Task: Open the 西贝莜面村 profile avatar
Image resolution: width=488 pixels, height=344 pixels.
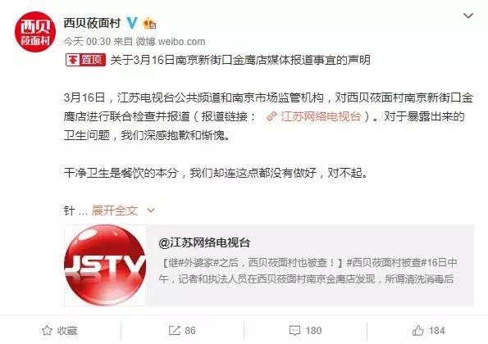Action: pos(34,32)
